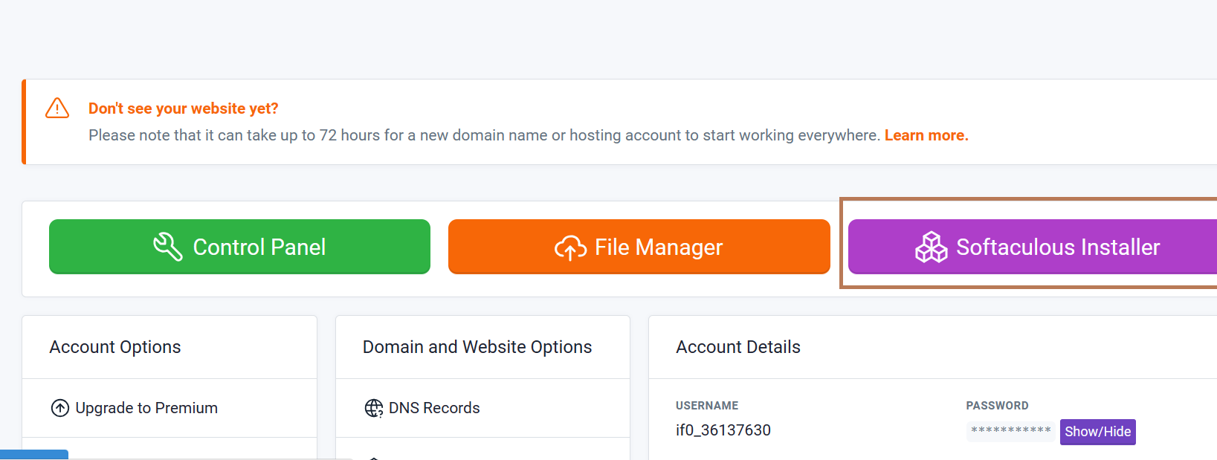Select the username if0_36137630 text
The height and width of the screenshot is (460, 1217).
[x=723, y=430]
